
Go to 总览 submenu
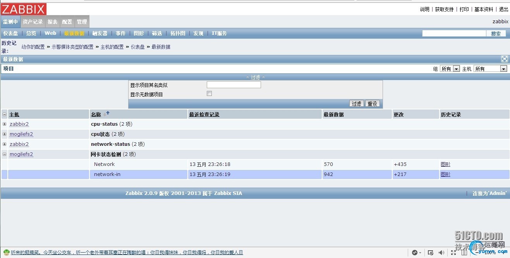tap(31, 33)
